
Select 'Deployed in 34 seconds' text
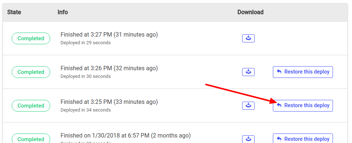pos(86,110)
